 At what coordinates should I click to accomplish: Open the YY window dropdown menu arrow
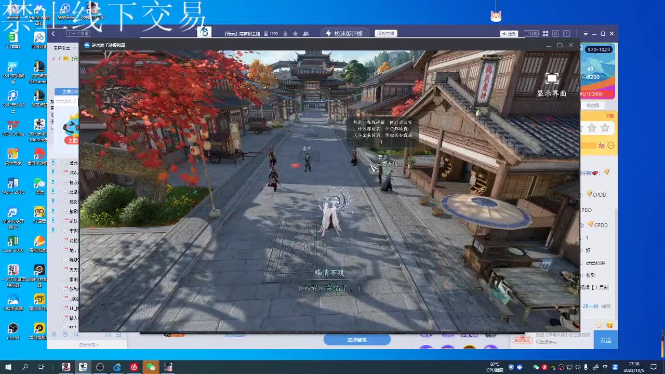[x=586, y=33]
